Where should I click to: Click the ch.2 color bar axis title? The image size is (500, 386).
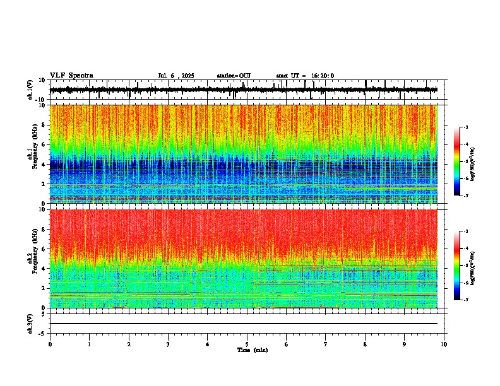tap(473, 269)
